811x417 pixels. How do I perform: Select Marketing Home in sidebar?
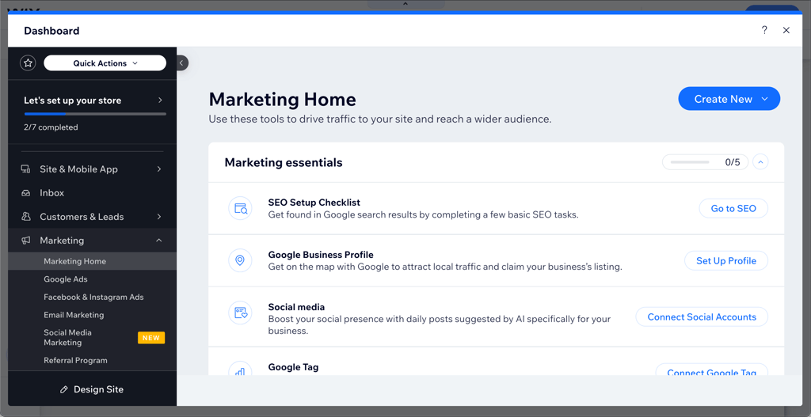coord(92,261)
